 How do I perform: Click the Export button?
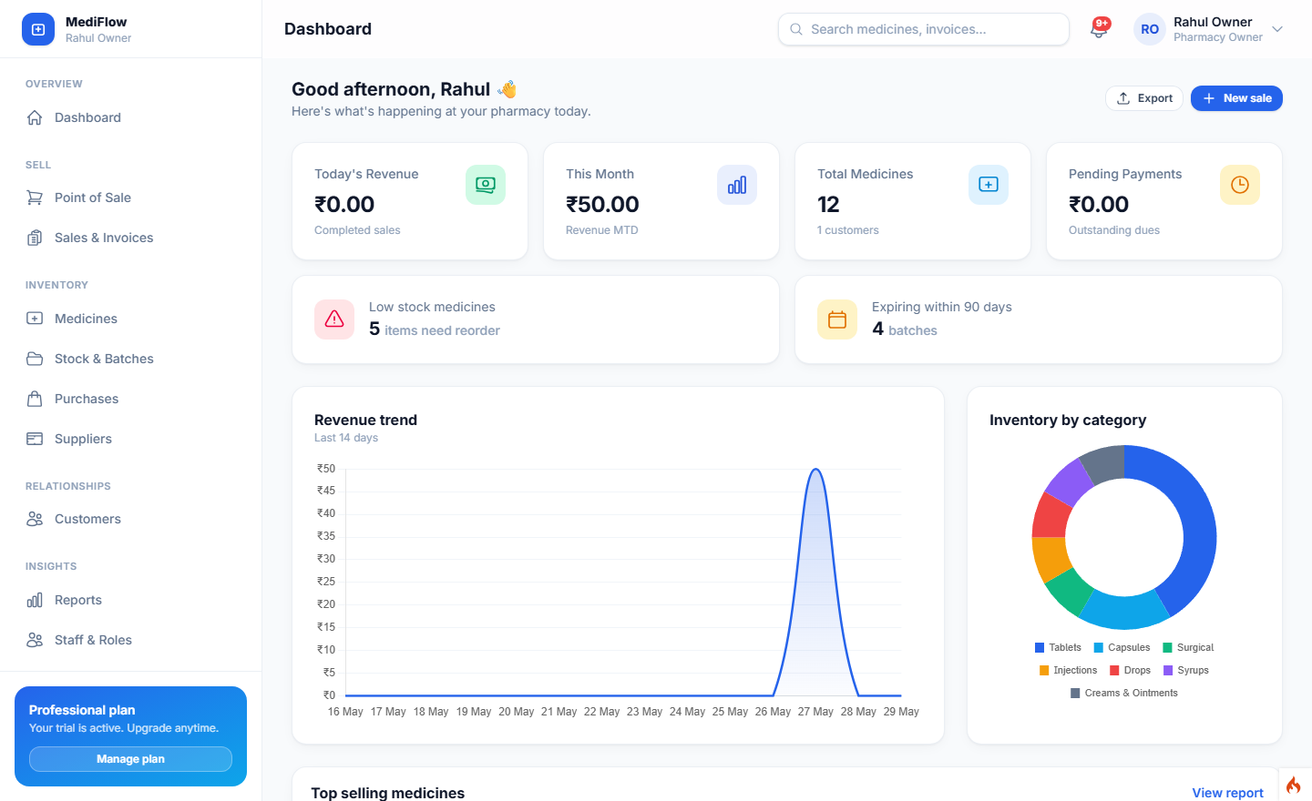[1144, 98]
